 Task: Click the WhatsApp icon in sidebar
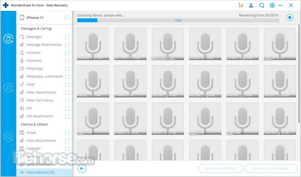tap(22, 68)
